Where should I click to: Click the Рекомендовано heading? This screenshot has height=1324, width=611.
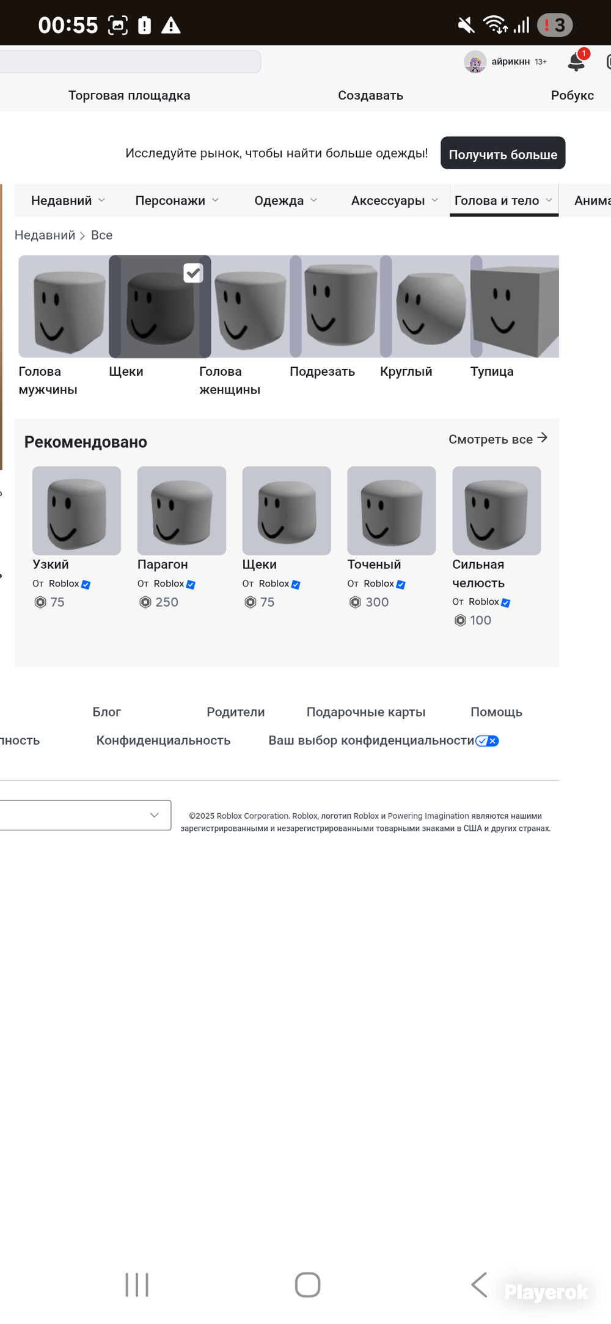86,442
